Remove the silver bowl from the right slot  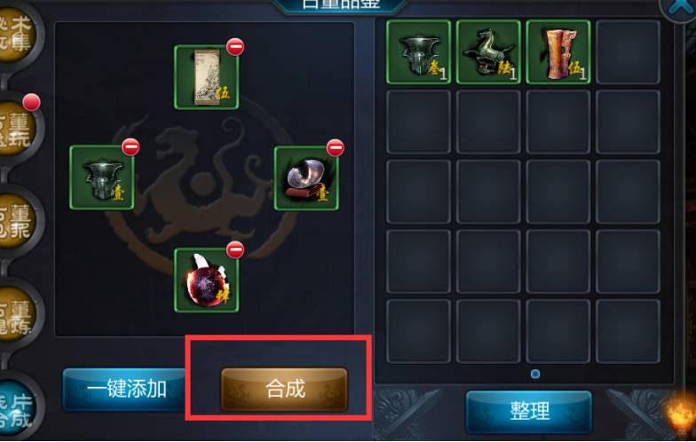click(336, 147)
